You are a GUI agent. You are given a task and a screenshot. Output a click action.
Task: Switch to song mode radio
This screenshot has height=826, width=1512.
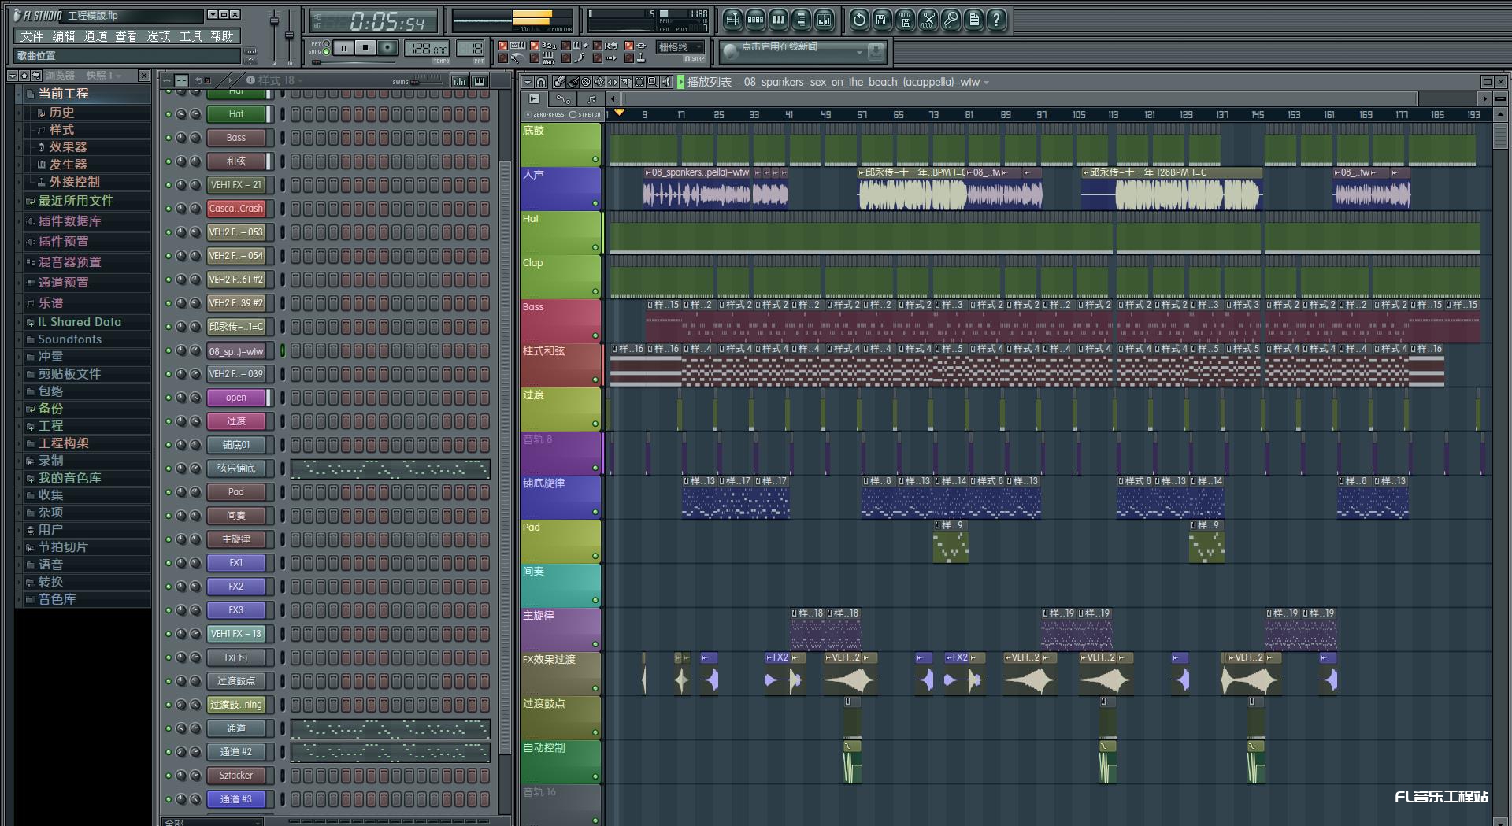(x=326, y=51)
